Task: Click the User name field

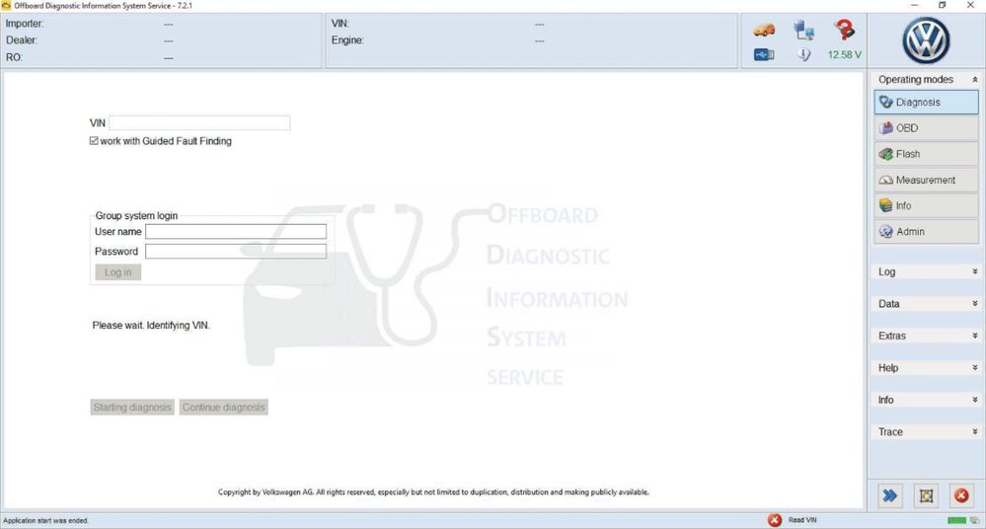Action: click(236, 232)
